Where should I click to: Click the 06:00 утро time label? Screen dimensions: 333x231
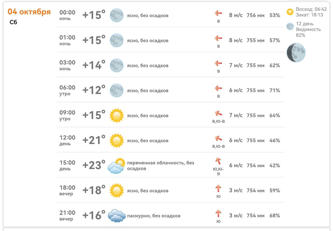point(67,90)
